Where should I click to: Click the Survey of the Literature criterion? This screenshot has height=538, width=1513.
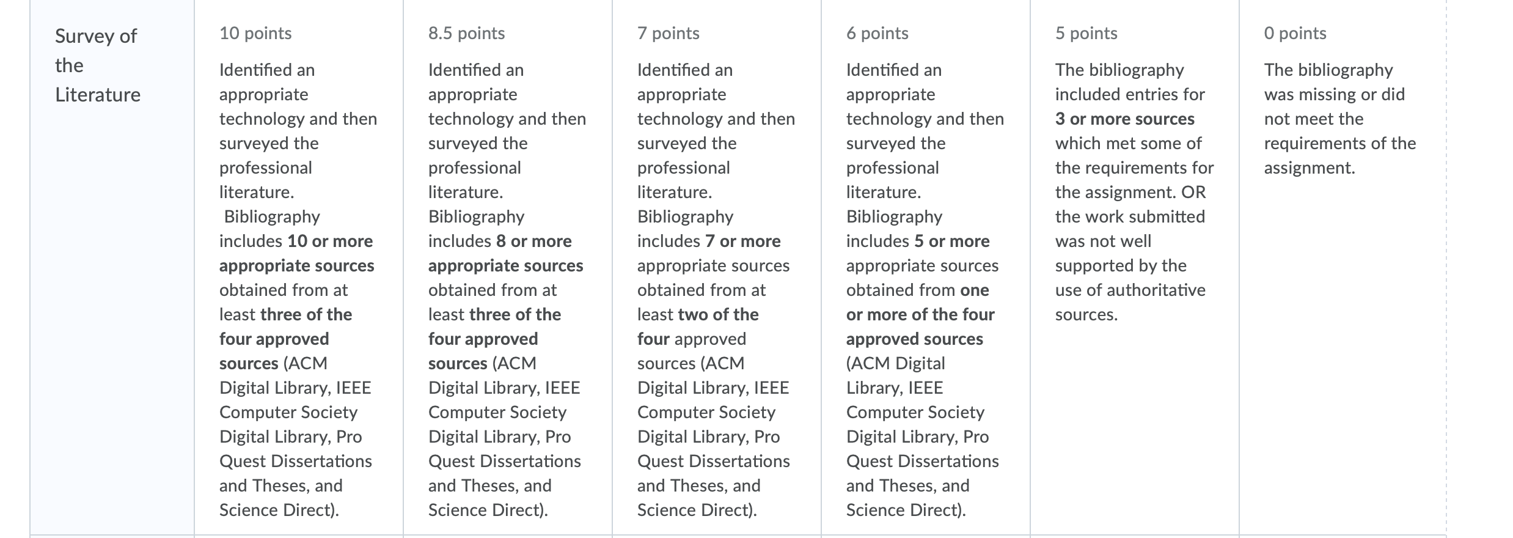click(98, 65)
